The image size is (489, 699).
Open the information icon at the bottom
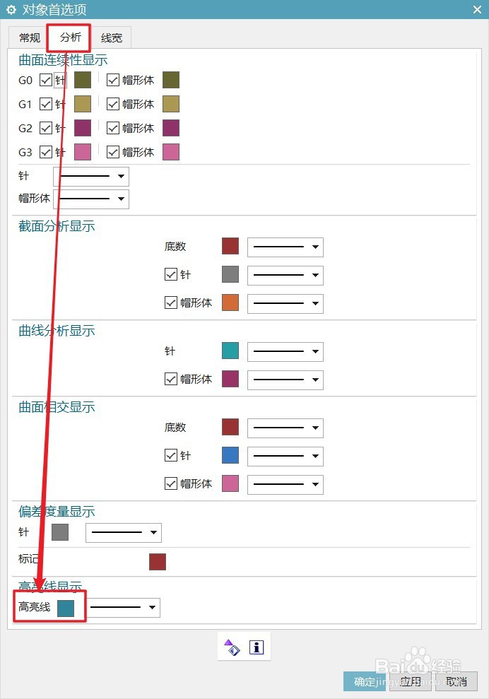click(257, 647)
